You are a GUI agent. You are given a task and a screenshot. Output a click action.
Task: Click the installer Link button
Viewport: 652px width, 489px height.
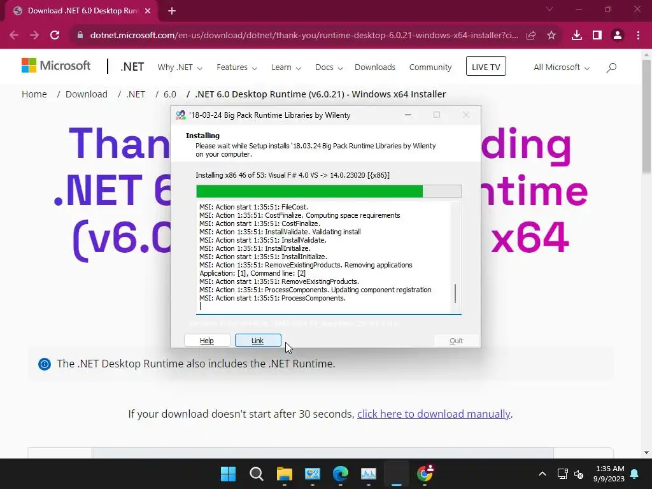pos(258,341)
